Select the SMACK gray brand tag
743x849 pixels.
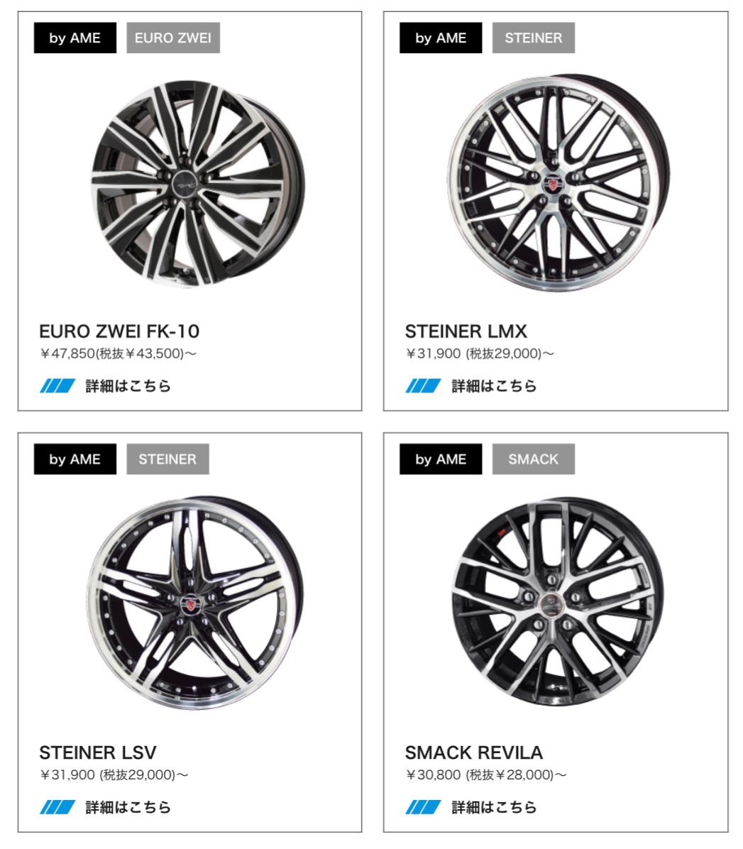(x=534, y=459)
